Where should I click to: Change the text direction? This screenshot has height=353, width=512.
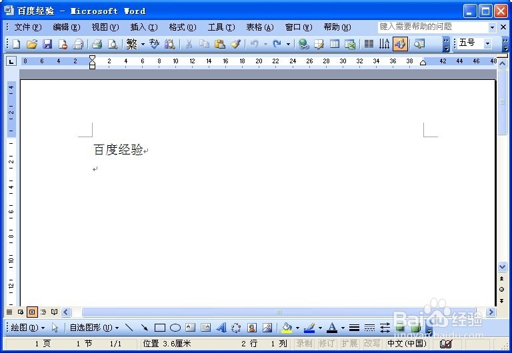384,44
